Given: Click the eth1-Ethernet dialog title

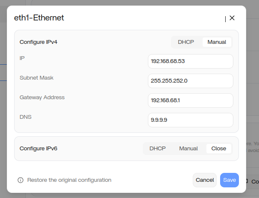Looking at the screenshot, I should pos(39,18).
